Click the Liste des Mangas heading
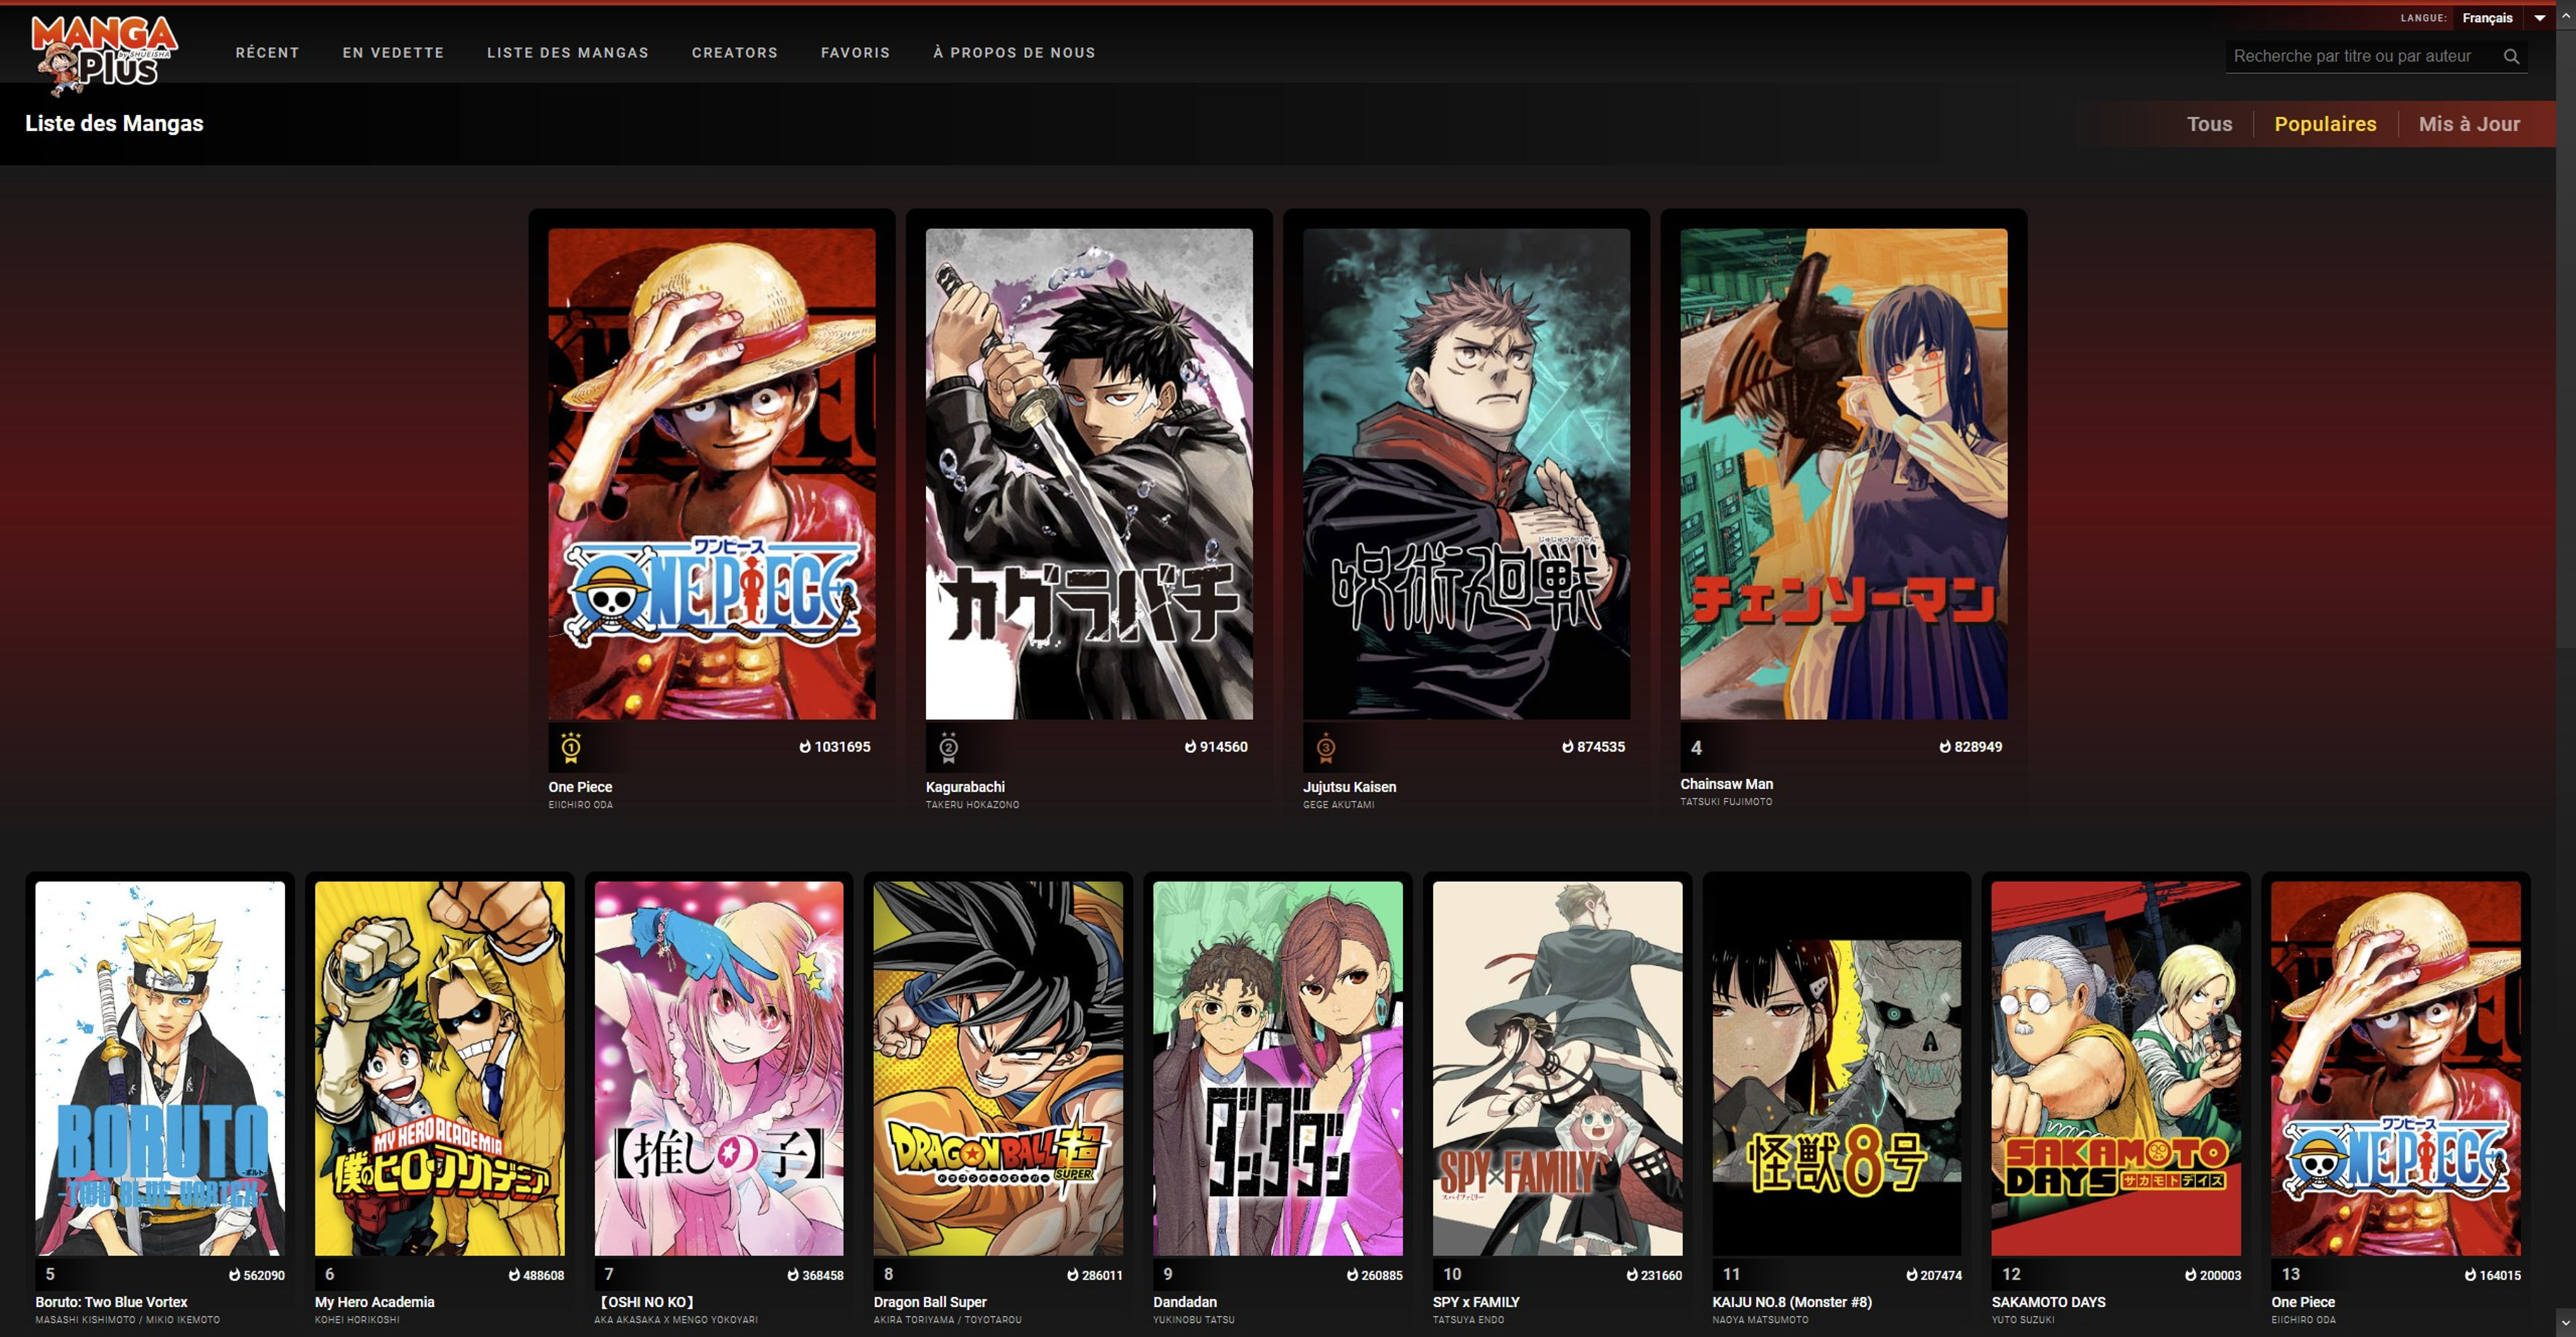 click(114, 123)
